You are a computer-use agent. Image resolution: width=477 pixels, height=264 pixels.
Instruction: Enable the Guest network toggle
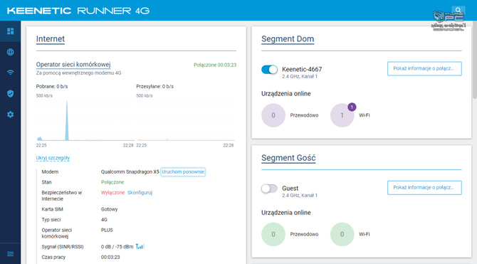pyautogui.click(x=269, y=189)
